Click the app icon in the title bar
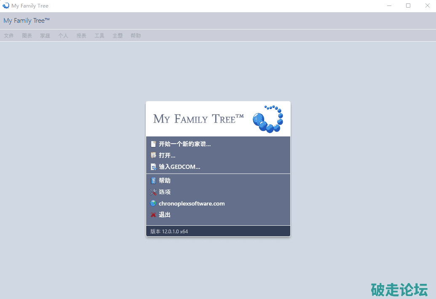Viewport: 436px width, 299px height. 6,6
